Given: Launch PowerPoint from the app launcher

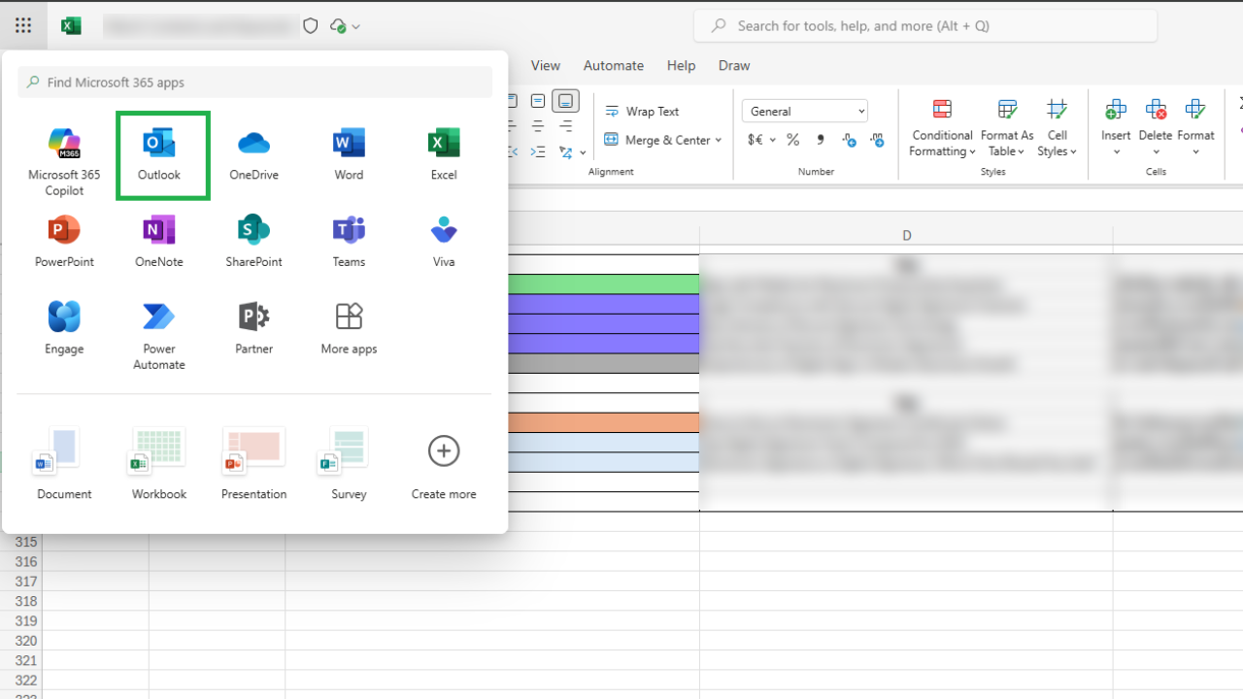Looking at the screenshot, I should coord(64,242).
